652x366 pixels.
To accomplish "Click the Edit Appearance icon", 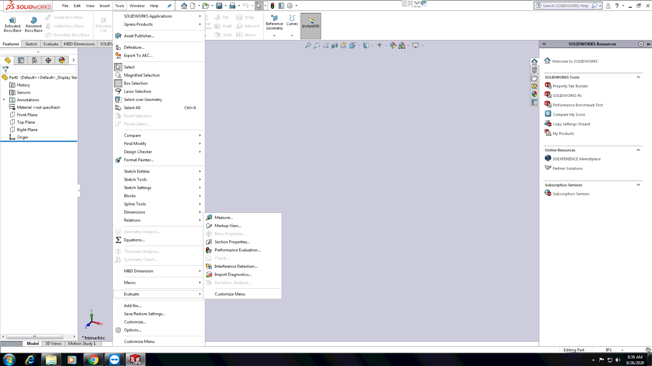I will 393,46.
